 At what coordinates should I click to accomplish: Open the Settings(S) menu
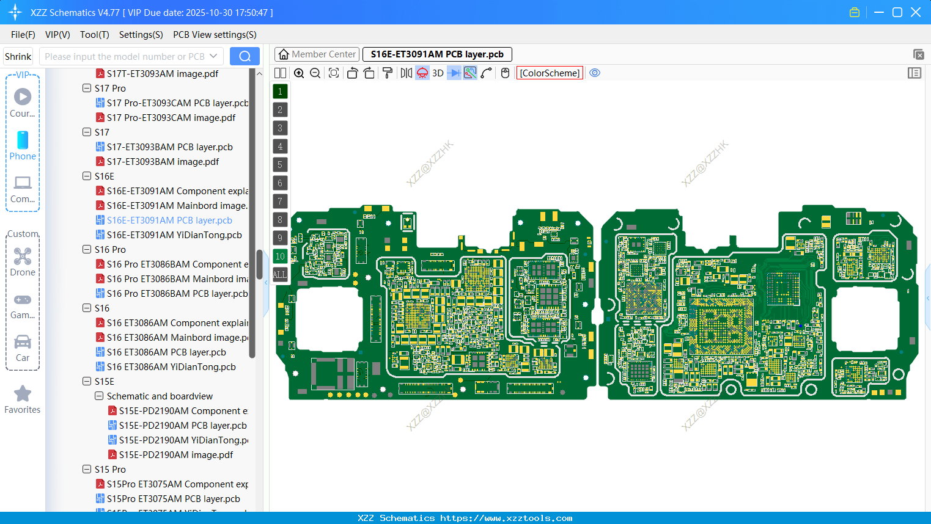coord(141,34)
